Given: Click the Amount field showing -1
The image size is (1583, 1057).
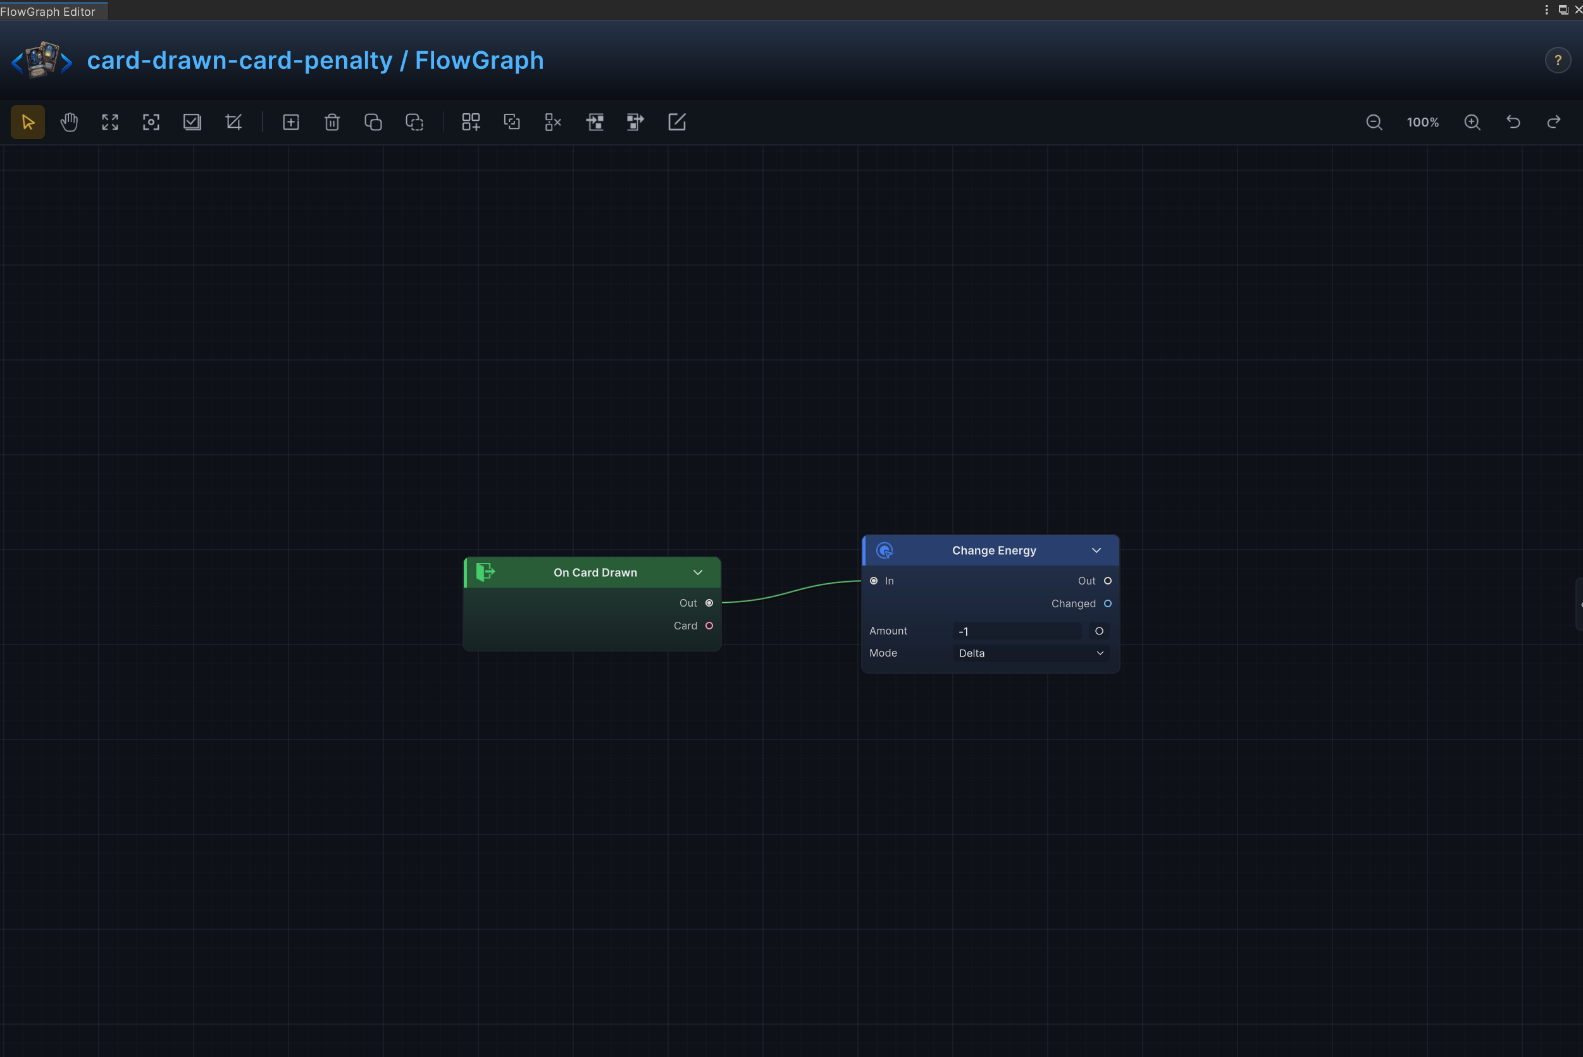Looking at the screenshot, I should [1017, 631].
